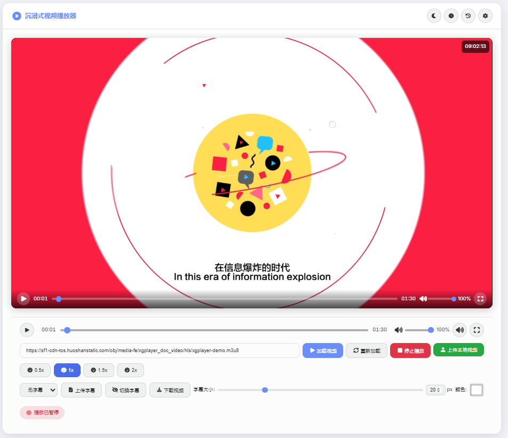Click the 加载视频 load video button

322,350
